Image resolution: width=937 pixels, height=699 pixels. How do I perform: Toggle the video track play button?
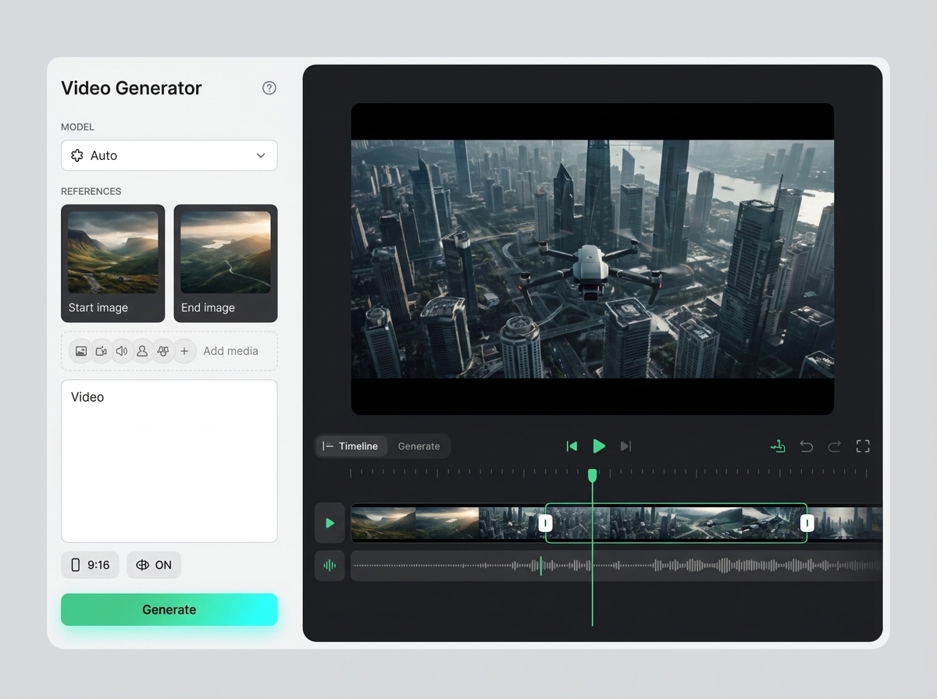[330, 523]
